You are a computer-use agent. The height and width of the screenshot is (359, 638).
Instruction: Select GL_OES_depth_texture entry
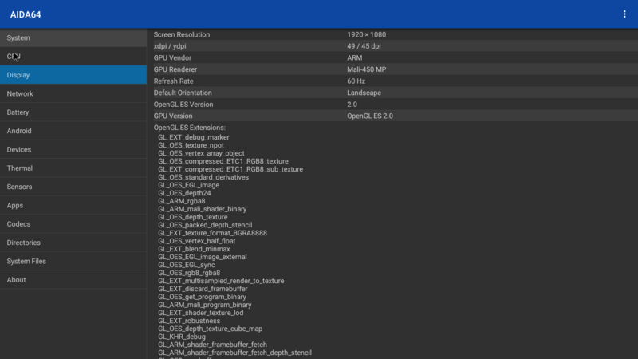(x=192, y=217)
